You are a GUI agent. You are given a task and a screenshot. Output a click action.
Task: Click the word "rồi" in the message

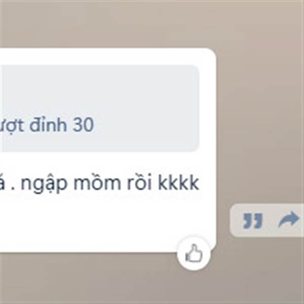click(x=139, y=183)
